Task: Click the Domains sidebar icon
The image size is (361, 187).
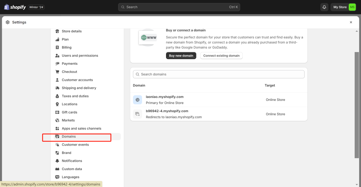Action: tap(57, 136)
